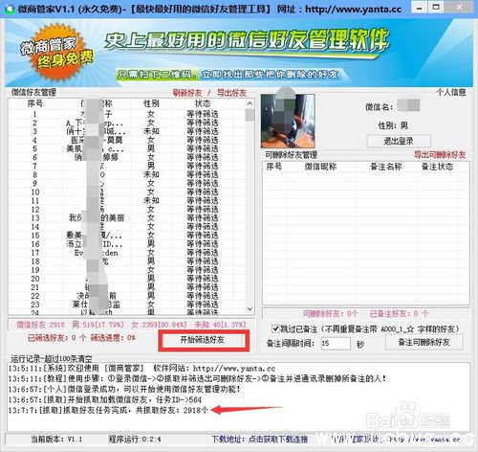478x452 pixels.
Task: Sort by 序号 column in friend list
Action: point(35,103)
